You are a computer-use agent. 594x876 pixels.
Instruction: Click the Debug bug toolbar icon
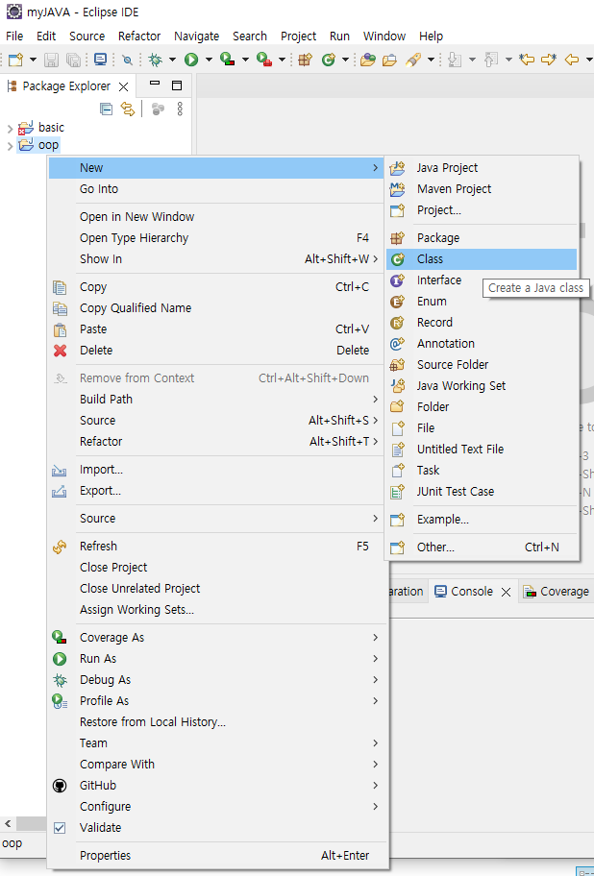(156, 60)
